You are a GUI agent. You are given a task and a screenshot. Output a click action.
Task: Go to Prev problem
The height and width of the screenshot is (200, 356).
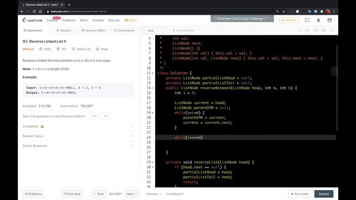pyautogui.click(x=99, y=194)
